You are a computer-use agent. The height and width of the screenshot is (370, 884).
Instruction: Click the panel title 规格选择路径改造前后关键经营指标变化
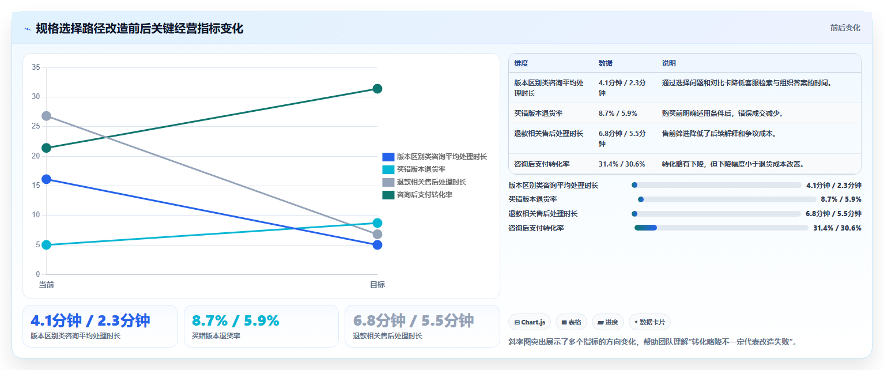coord(139,29)
